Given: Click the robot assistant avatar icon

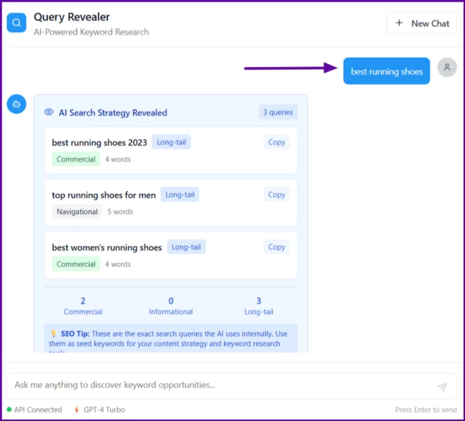Looking at the screenshot, I should (16, 104).
